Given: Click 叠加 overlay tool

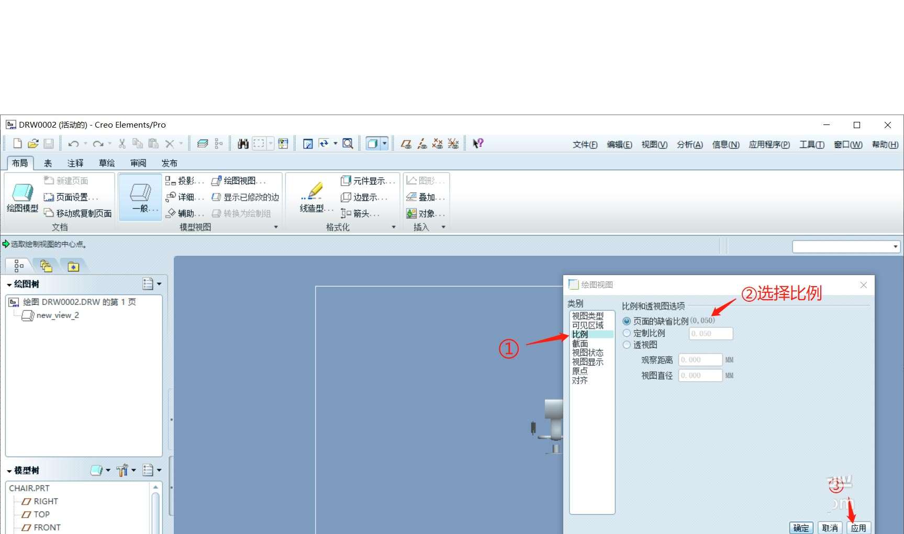Looking at the screenshot, I should 425,197.
